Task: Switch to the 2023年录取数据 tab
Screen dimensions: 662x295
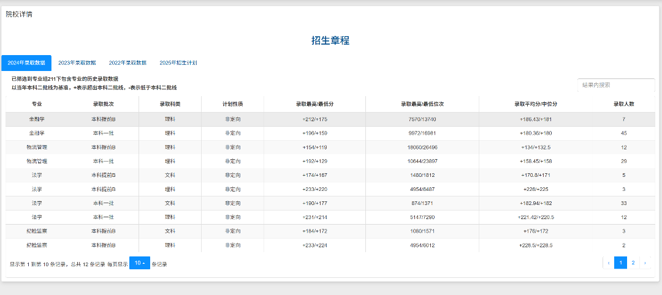Action: coord(77,63)
